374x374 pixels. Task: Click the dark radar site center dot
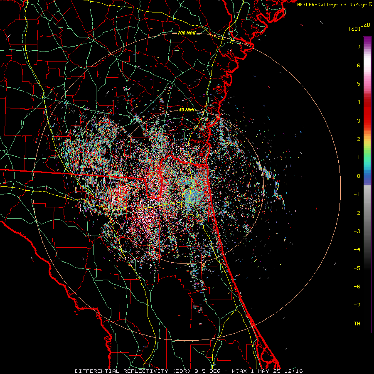[186, 187]
